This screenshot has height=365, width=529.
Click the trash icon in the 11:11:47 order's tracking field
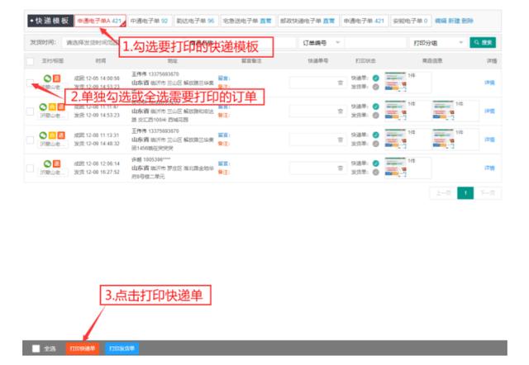341,111
